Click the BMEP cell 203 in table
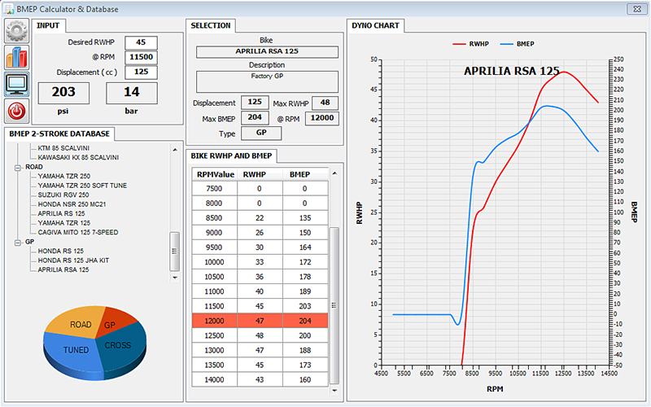This screenshot has height=407, width=651. (305, 306)
